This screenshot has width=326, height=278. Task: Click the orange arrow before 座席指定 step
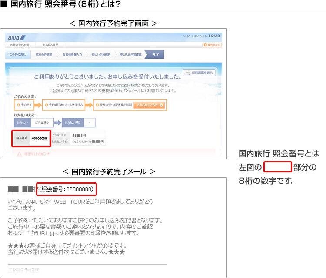click(89, 105)
